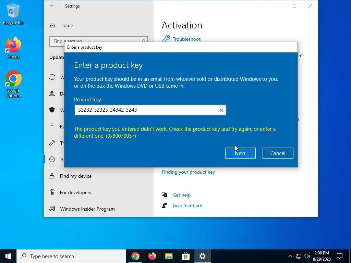
Task: Click the 'Enter a product key' heading
Action: 108,65
